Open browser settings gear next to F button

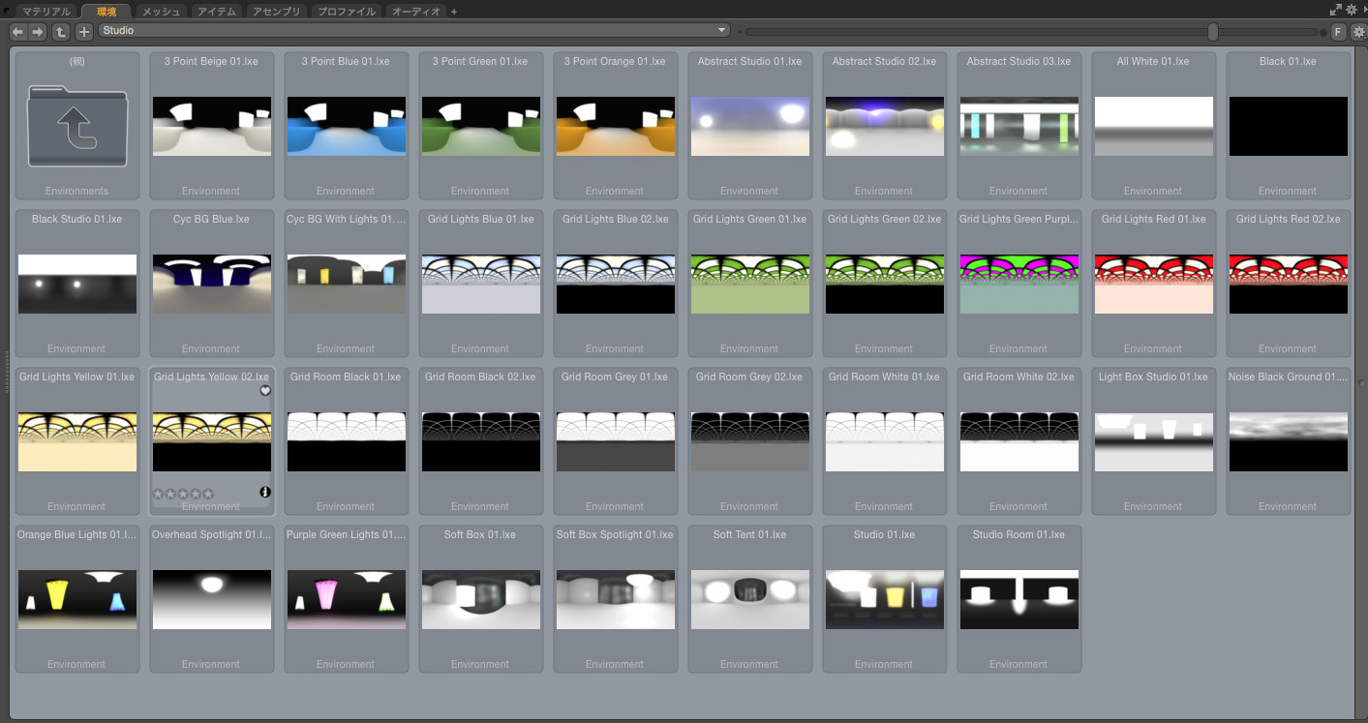tap(1358, 32)
